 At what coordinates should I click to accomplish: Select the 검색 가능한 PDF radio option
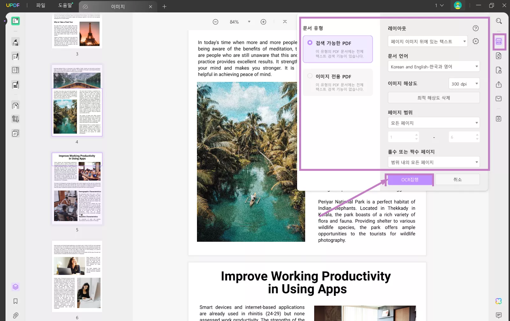(310, 43)
